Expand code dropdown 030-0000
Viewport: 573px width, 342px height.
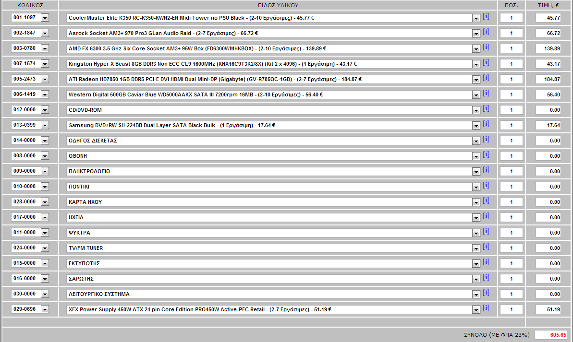(45, 294)
